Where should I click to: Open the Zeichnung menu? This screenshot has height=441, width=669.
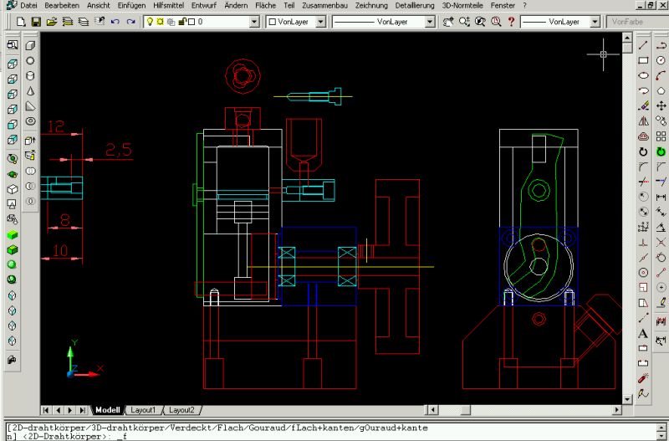371,6
